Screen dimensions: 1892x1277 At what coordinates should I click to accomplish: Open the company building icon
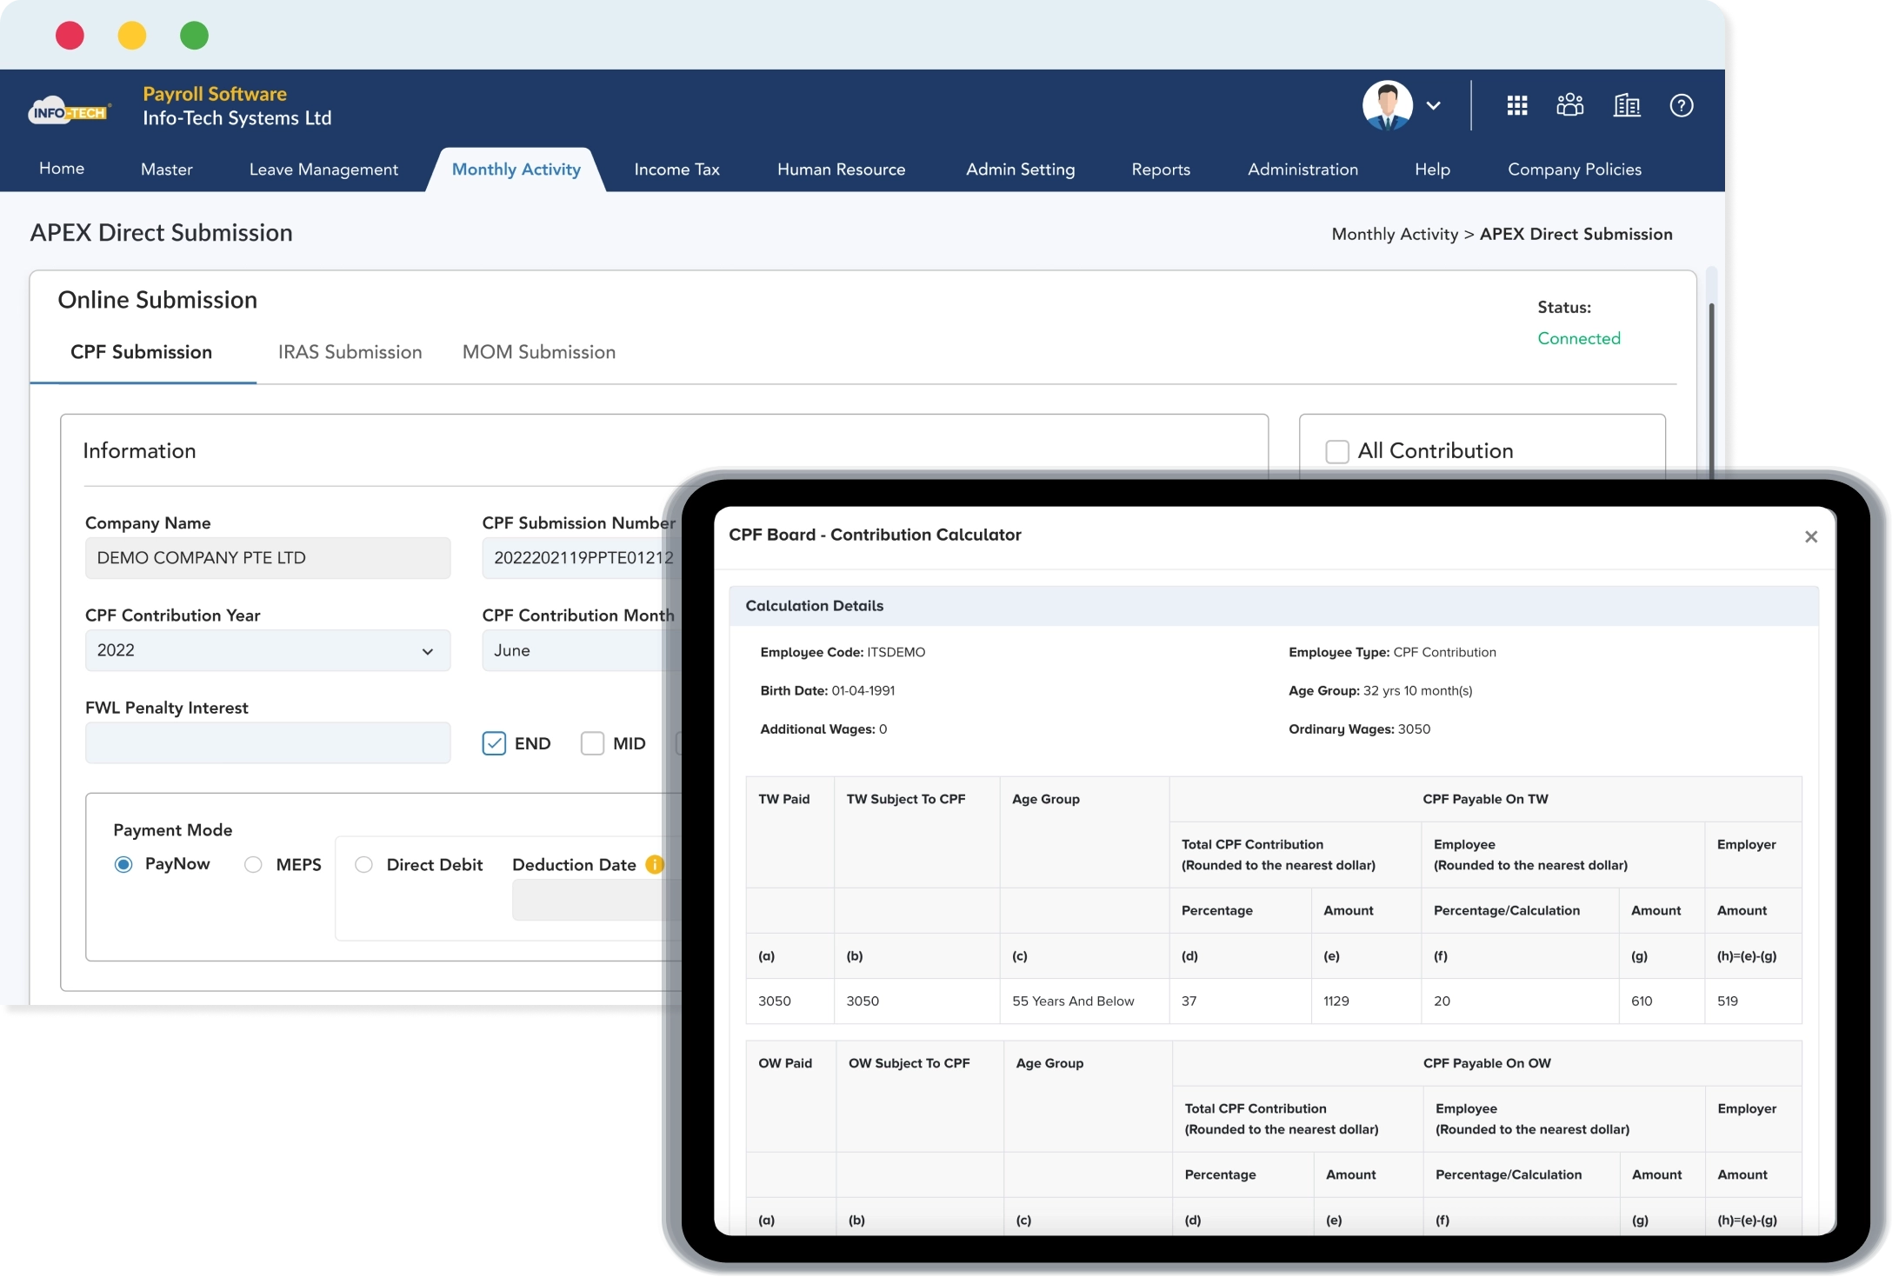pos(1626,105)
